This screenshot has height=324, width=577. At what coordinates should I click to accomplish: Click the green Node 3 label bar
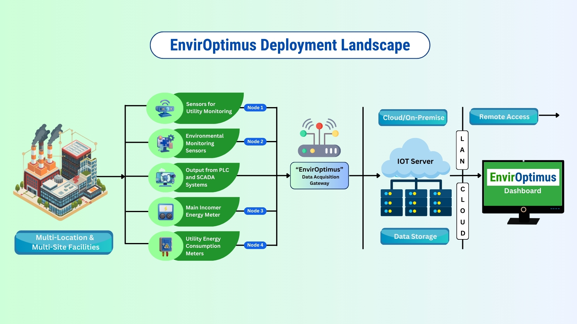pyautogui.click(x=207, y=211)
